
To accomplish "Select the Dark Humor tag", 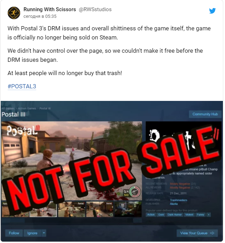I will [174, 215].
